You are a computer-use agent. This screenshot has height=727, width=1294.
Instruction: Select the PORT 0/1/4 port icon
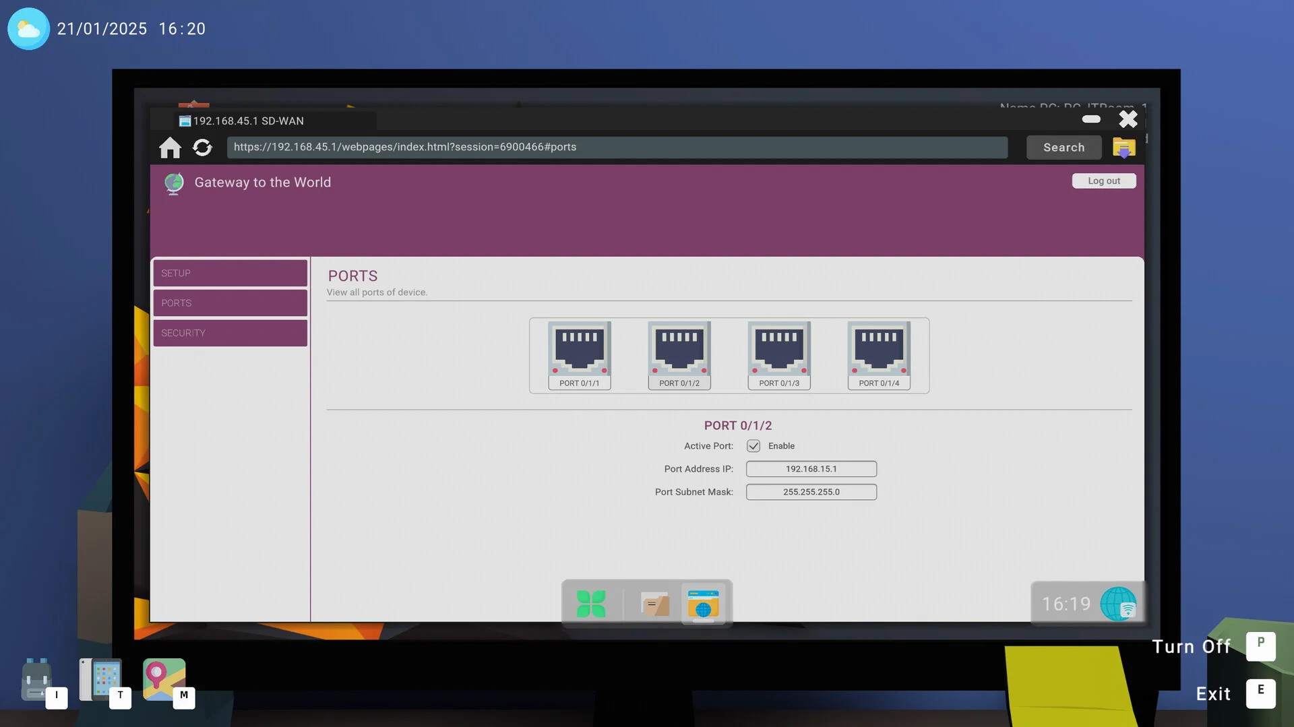pyautogui.click(x=878, y=350)
